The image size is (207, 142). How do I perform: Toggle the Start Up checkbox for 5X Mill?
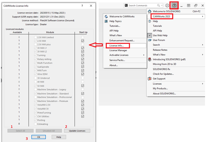point(83,86)
